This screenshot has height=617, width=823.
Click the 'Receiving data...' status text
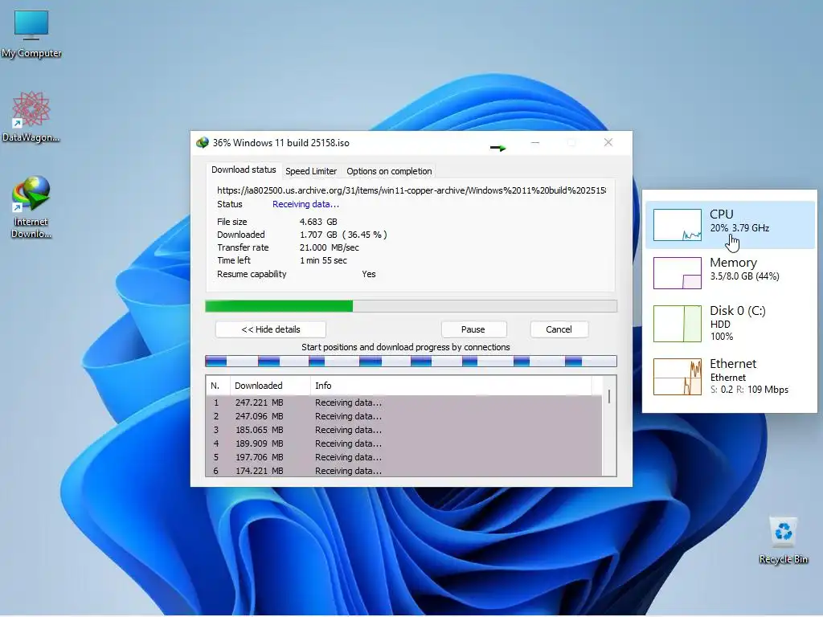coord(305,205)
